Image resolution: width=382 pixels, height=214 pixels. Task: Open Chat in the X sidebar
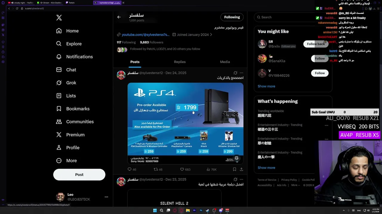tap(66, 70)
